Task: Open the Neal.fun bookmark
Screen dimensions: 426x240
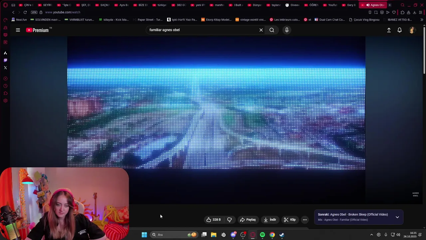Action: pyautogui.click(x=19, y=20)
